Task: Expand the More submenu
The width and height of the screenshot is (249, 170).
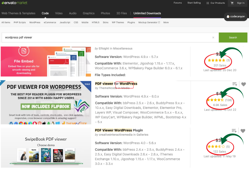Action: pos(166,22)
